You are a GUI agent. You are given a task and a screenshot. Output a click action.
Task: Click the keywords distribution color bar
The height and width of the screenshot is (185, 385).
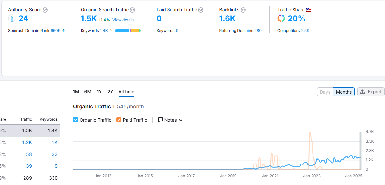tap(128, 31)
